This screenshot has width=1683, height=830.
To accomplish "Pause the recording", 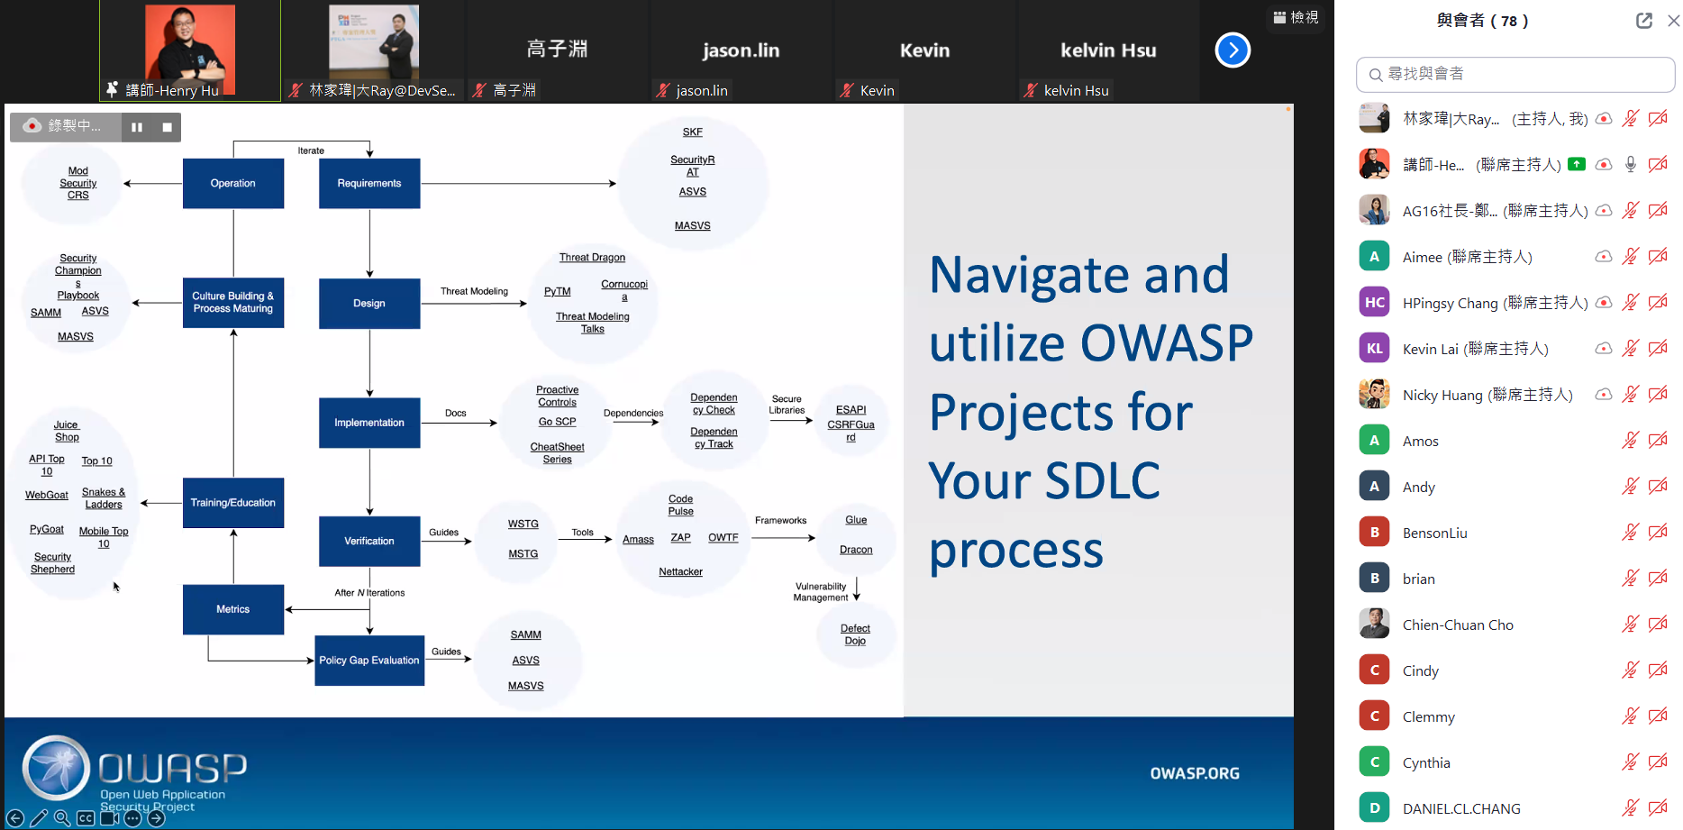I will pyautogui.click(x=137, y=127).
